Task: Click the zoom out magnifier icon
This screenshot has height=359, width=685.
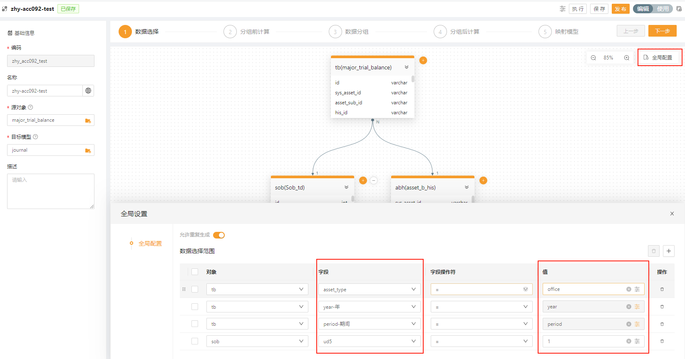Action: coord(593,58)
